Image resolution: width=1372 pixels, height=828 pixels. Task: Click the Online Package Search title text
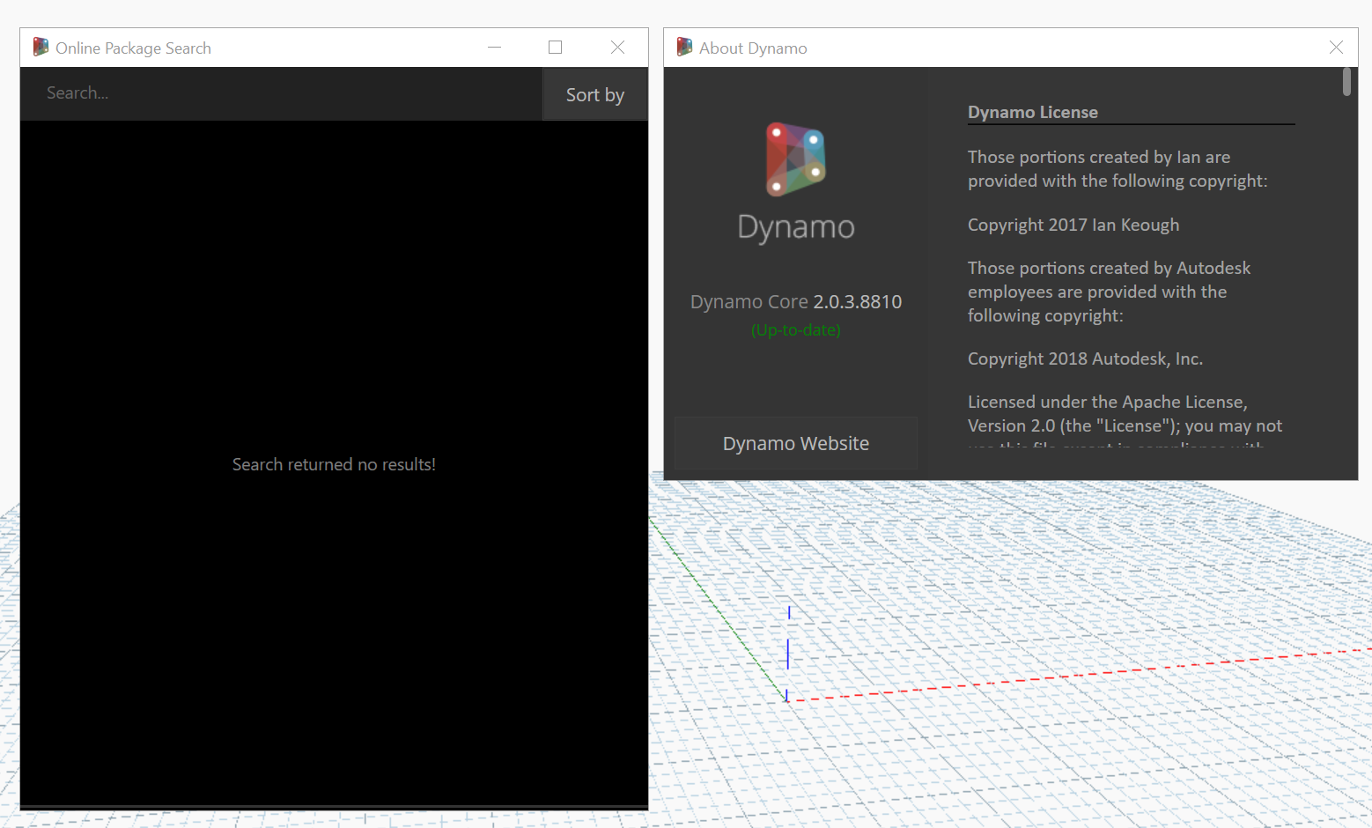tap(133, 48)
